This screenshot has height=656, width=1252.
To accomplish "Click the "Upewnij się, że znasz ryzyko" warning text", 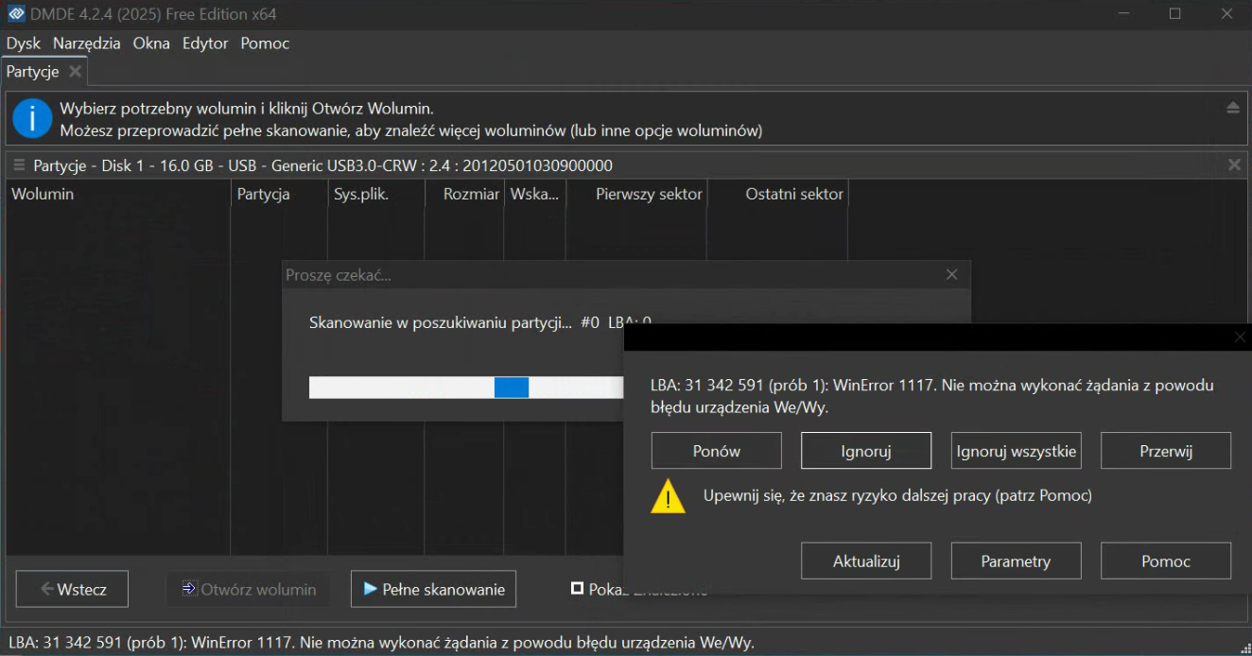I will pyautogui.click(x=897, y=495).
